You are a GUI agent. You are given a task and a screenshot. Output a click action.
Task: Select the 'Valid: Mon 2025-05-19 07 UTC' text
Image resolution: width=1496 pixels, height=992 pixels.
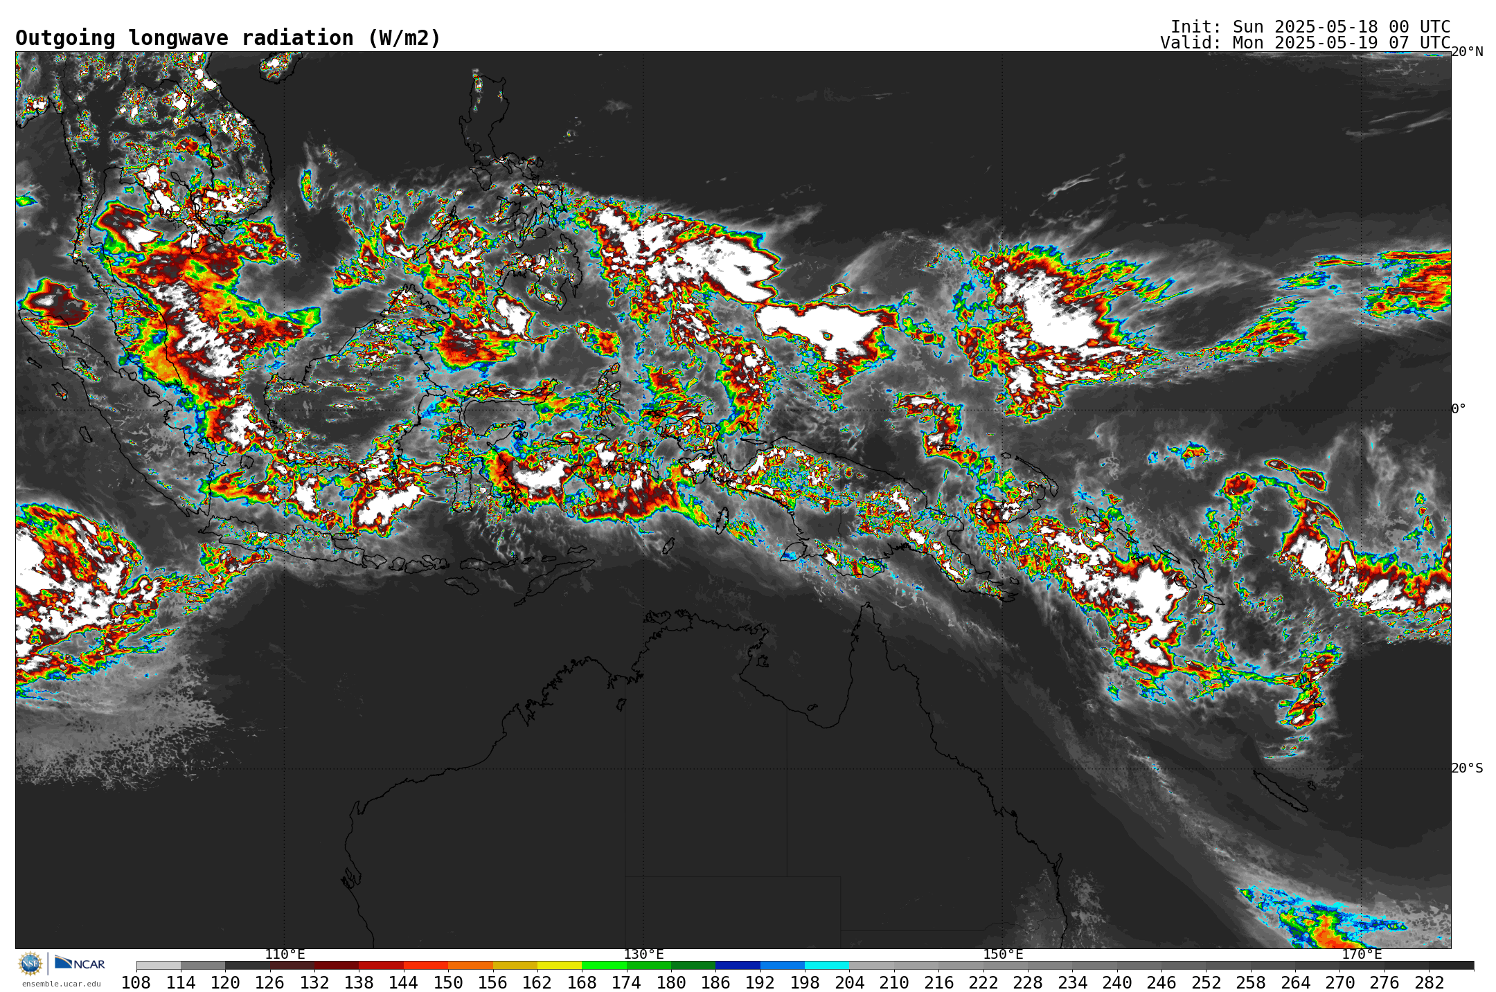pyautogui.click(x=1306, y=43)
